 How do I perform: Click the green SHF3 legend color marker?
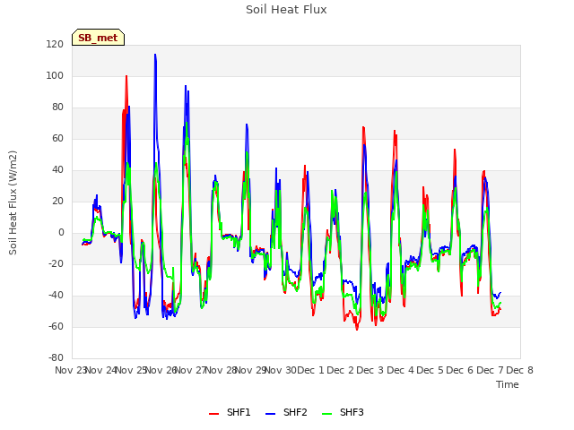326,414
